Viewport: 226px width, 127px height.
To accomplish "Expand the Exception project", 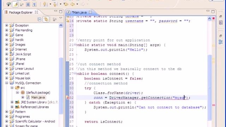I will click(x=7, y=25).
